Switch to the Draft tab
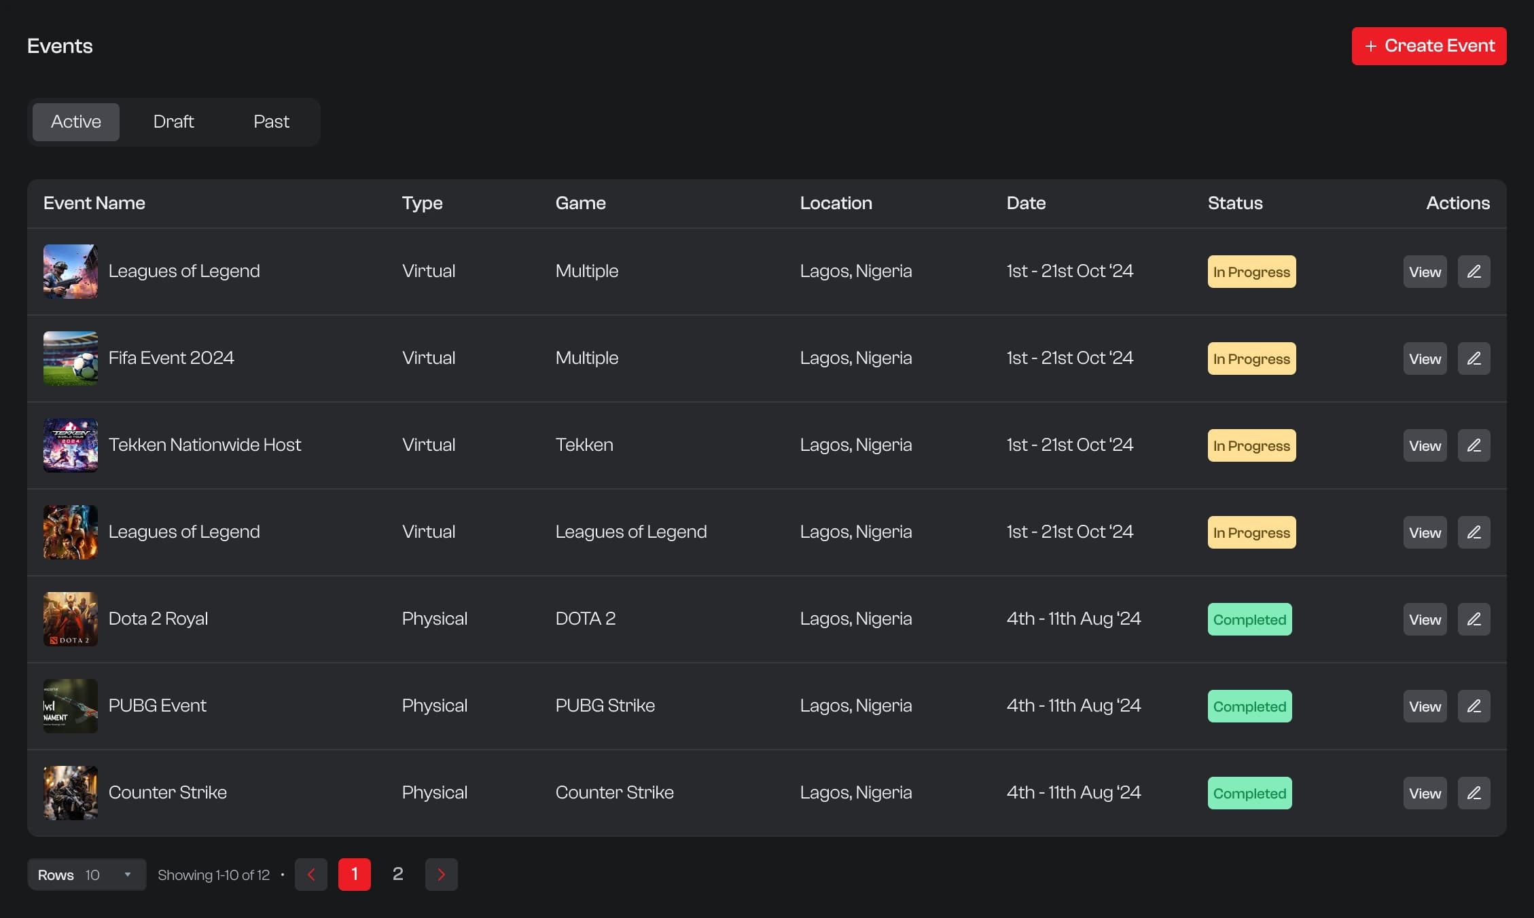The image size is (1534, 918). click(x=174, y=122)
